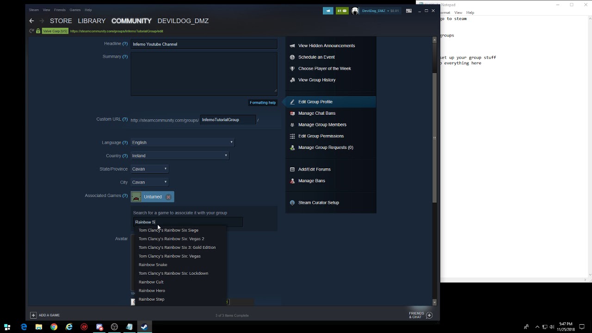Open the Language dropdown showing English
Viewport: 592px width, 333px height.
coord(183,142)
